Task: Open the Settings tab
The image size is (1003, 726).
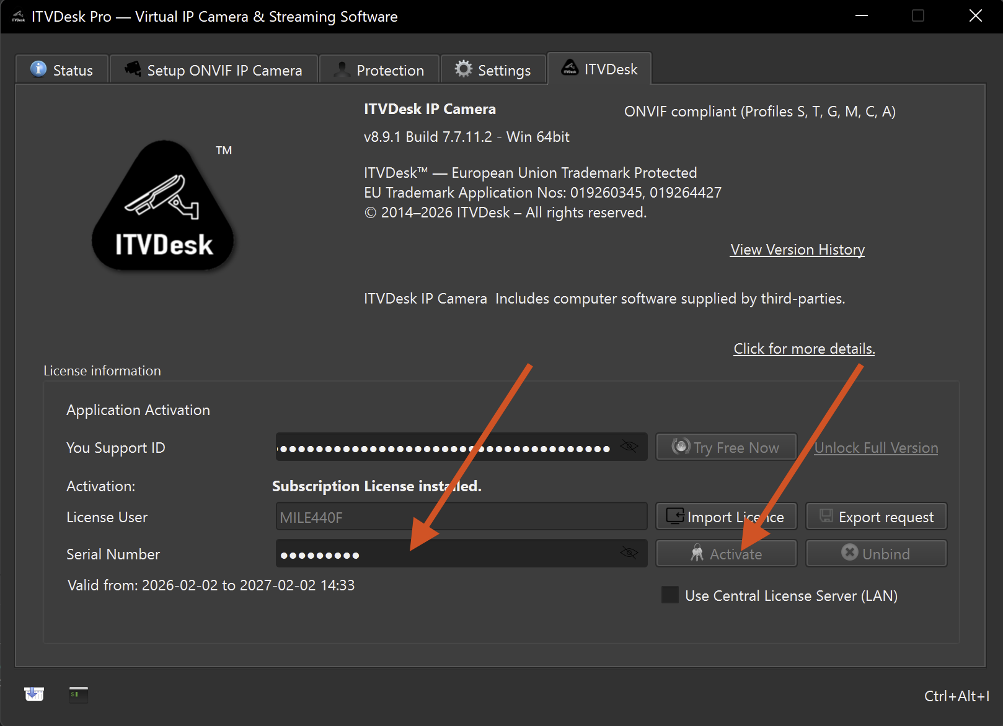Action: tap(493, 70)
